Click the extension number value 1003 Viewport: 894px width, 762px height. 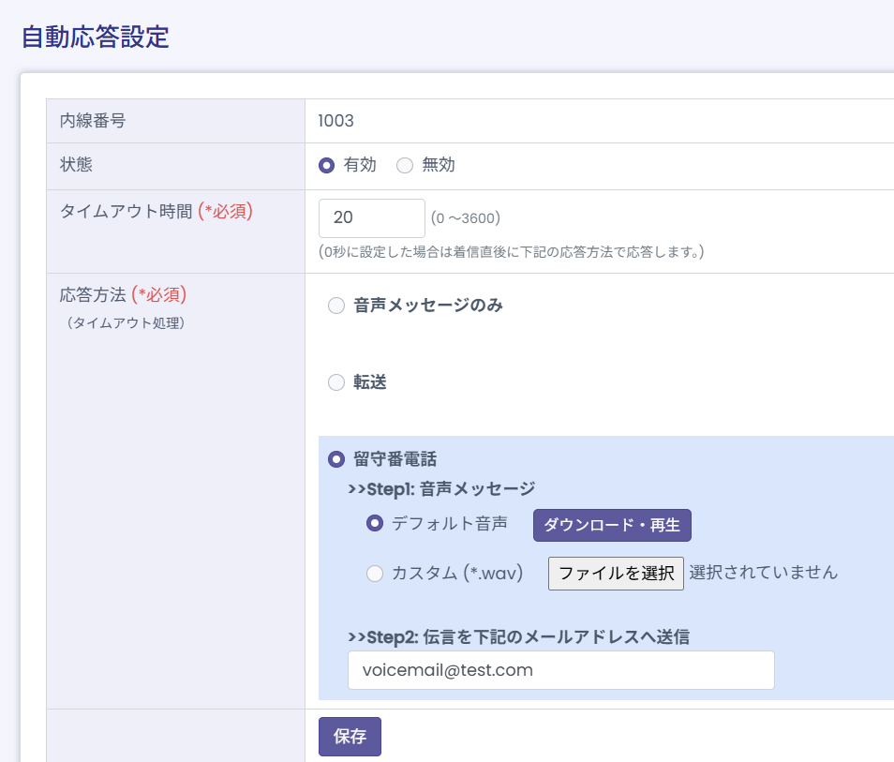point(335,121)
